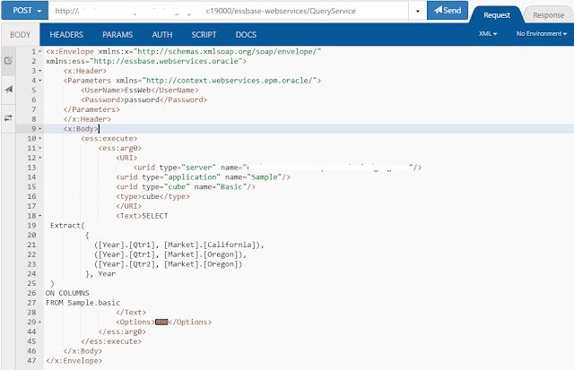Click the <type>cube</type> line
Viewport: 574px width, 370px height.
pos(152,196)
